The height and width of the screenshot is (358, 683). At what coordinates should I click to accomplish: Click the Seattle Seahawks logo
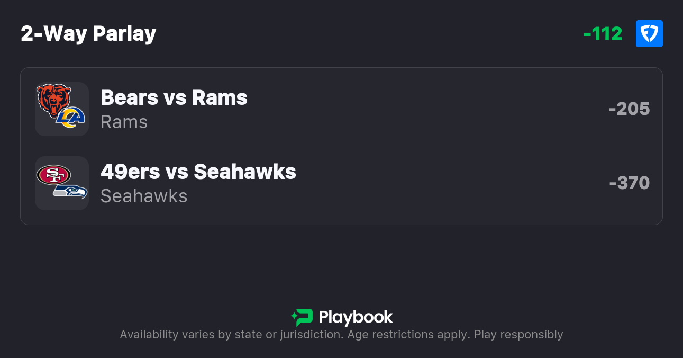pos(71,192)
